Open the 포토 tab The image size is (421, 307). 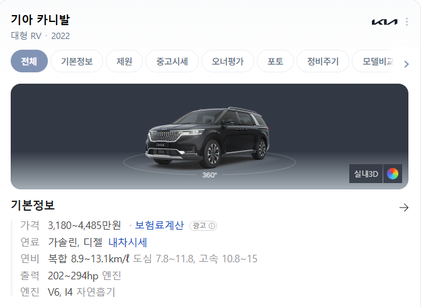pos(275,61)
